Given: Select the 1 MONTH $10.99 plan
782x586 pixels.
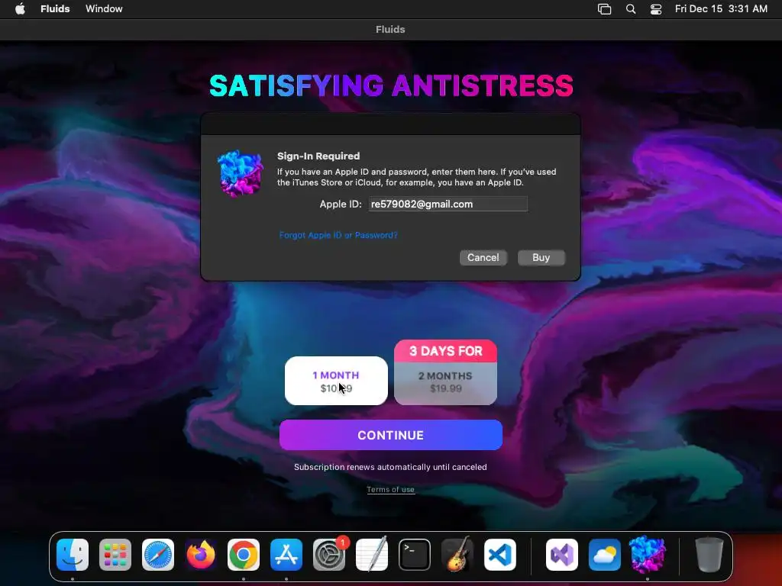Looking at the screenshot, I should tap(336, 381).
